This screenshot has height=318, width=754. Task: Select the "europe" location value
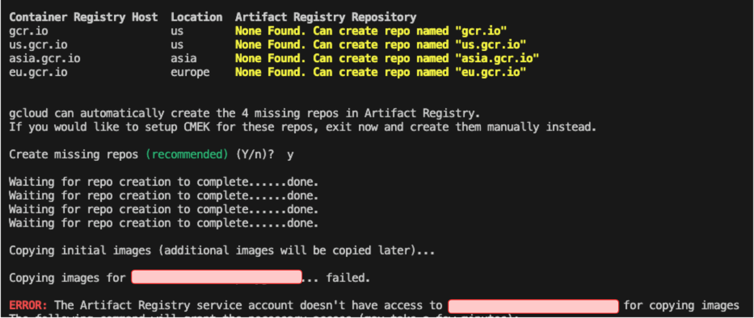pos(190,72)
